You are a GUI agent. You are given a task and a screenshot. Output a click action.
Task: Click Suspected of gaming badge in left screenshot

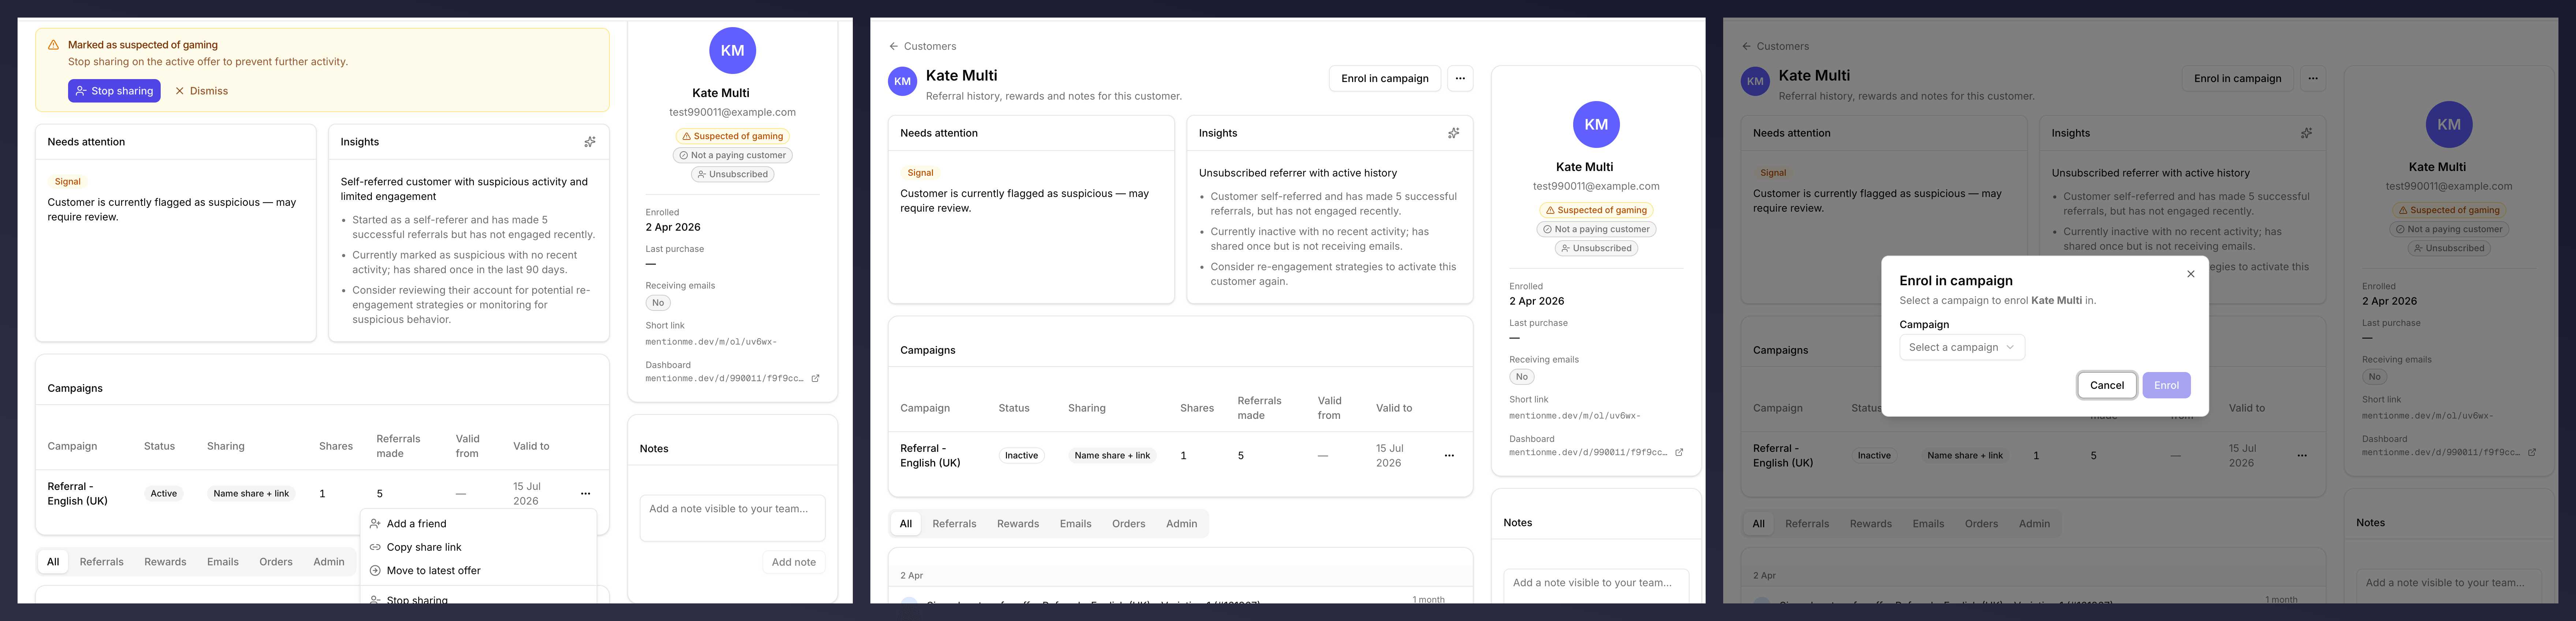coord(732,136)
